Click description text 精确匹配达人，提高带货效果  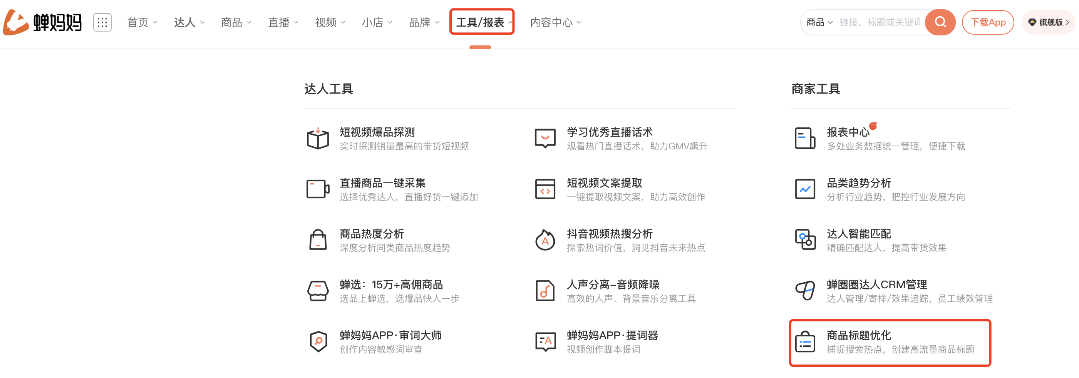[x=886, y=248]
